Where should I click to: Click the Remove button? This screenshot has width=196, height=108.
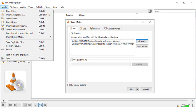click(142, 46)
